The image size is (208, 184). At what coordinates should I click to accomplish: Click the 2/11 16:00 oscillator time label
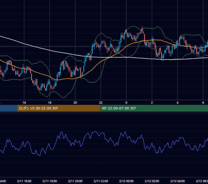(x=24, y=181)
